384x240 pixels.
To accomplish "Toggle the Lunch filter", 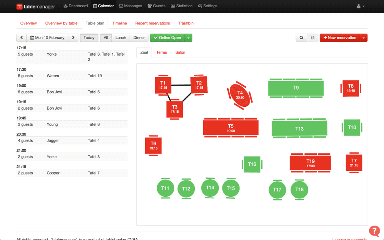I will (x=121, y=38).
